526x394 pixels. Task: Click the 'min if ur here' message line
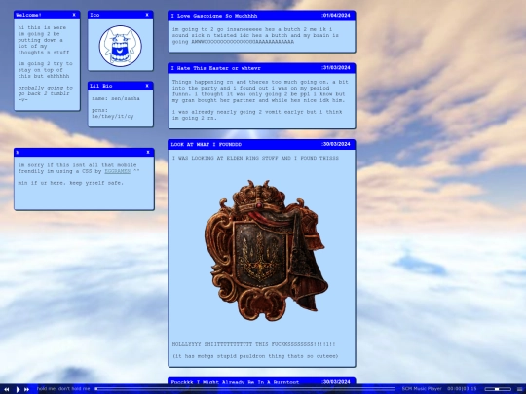71,183
